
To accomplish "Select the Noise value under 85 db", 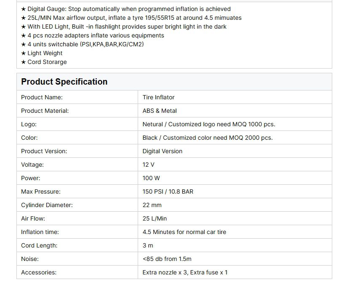I will click(x=167, y=259).
